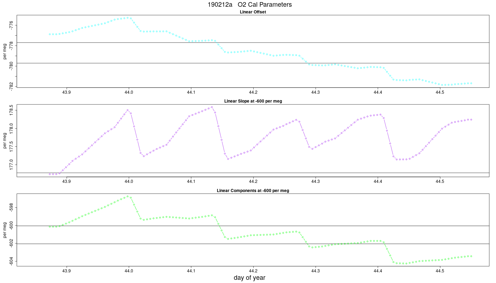Screen dimensions: 496x283
Task: Click the 178.0 tick label on the Linear Slope axis
Action: (12, 128)
